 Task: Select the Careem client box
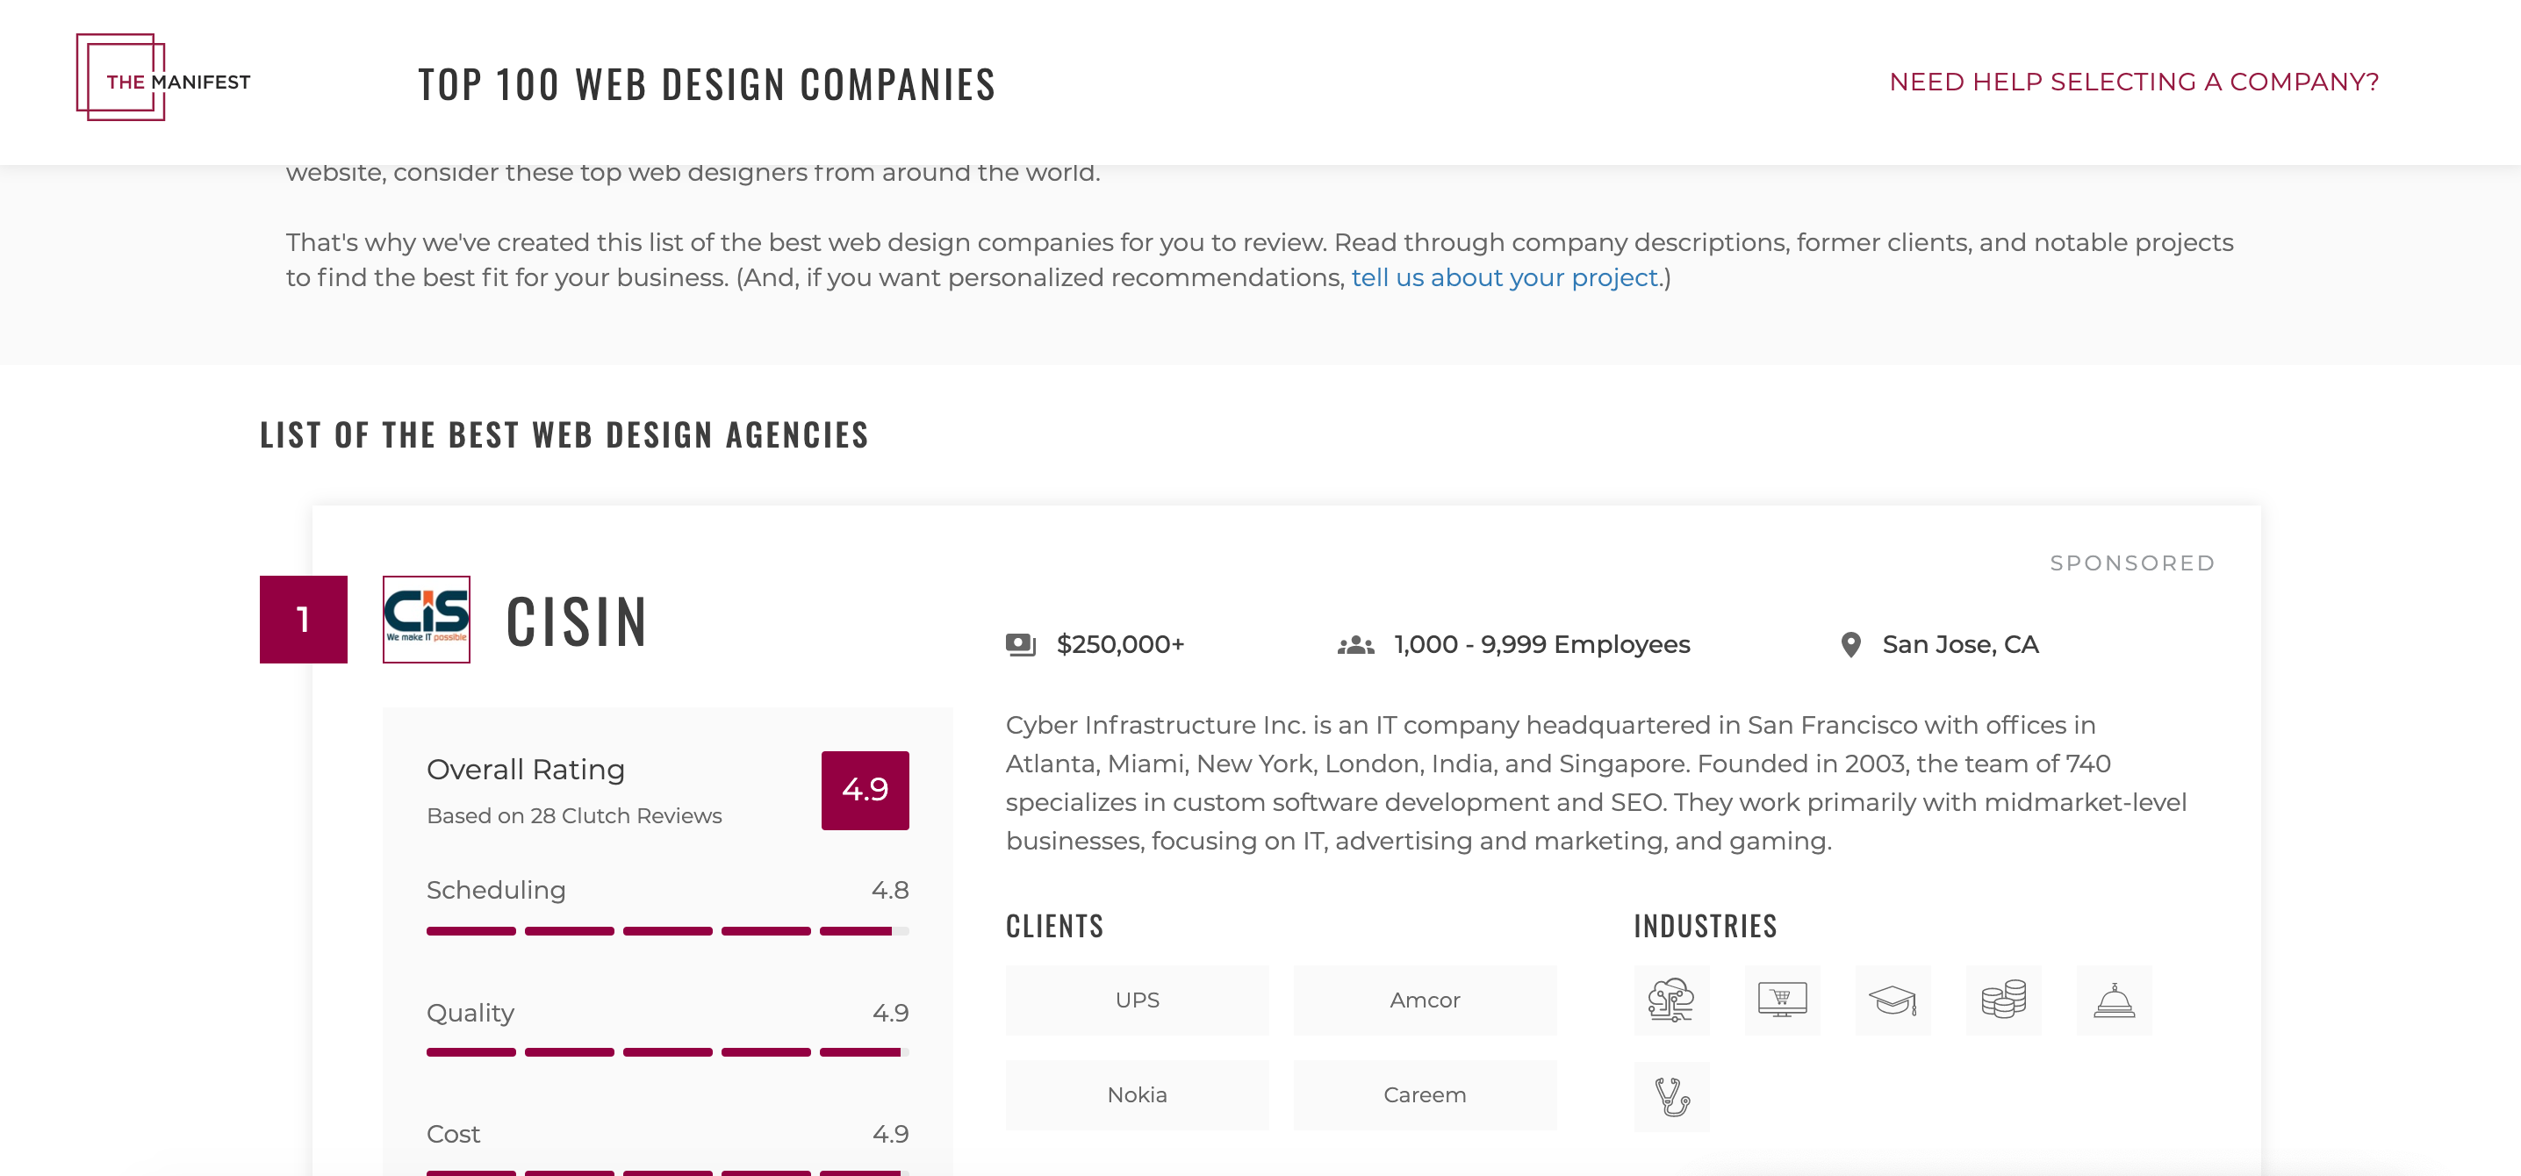[1424, 1094]
